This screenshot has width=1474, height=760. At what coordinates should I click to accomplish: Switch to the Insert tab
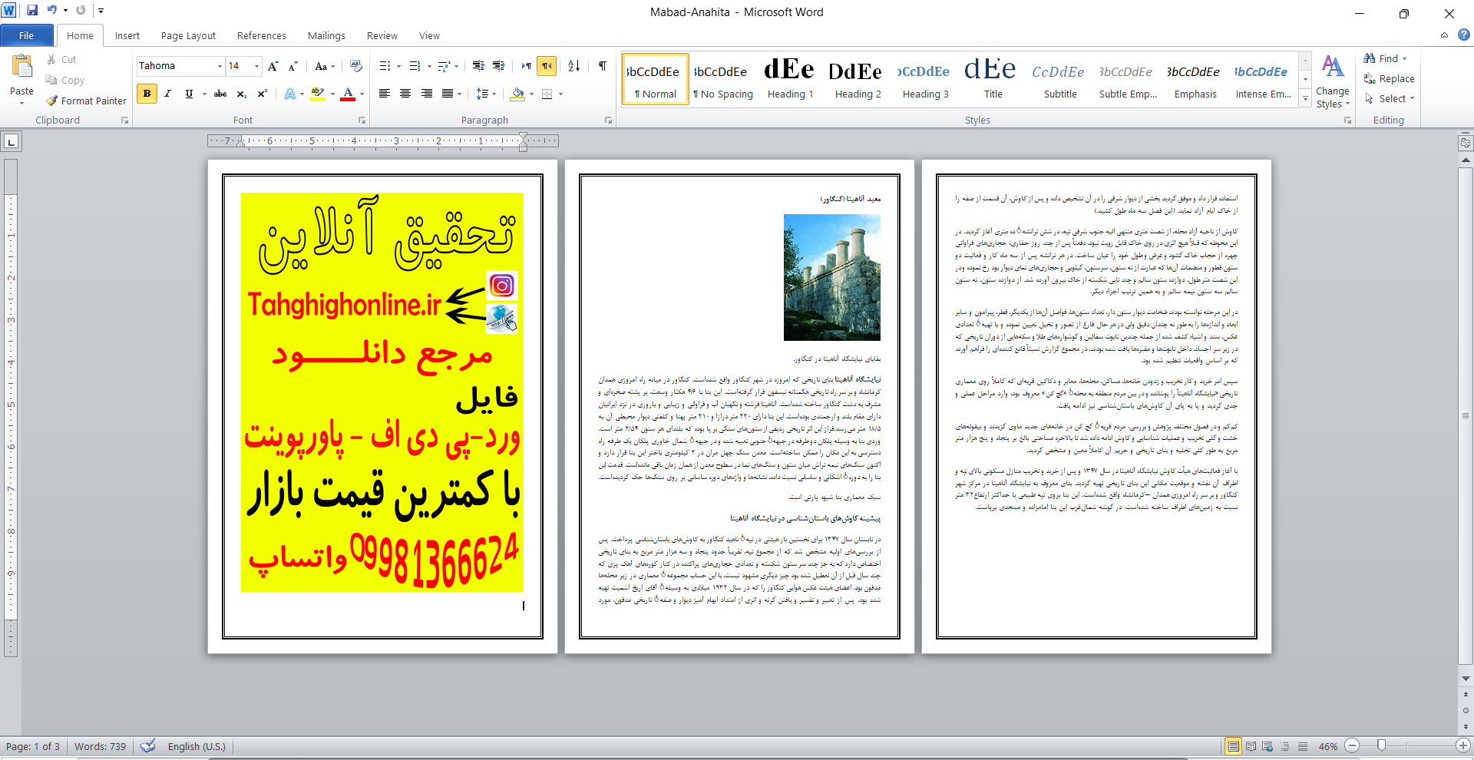point(127,35)
